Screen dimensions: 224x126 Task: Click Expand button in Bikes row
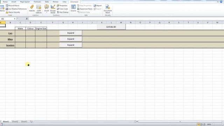(x=71, y=39)
